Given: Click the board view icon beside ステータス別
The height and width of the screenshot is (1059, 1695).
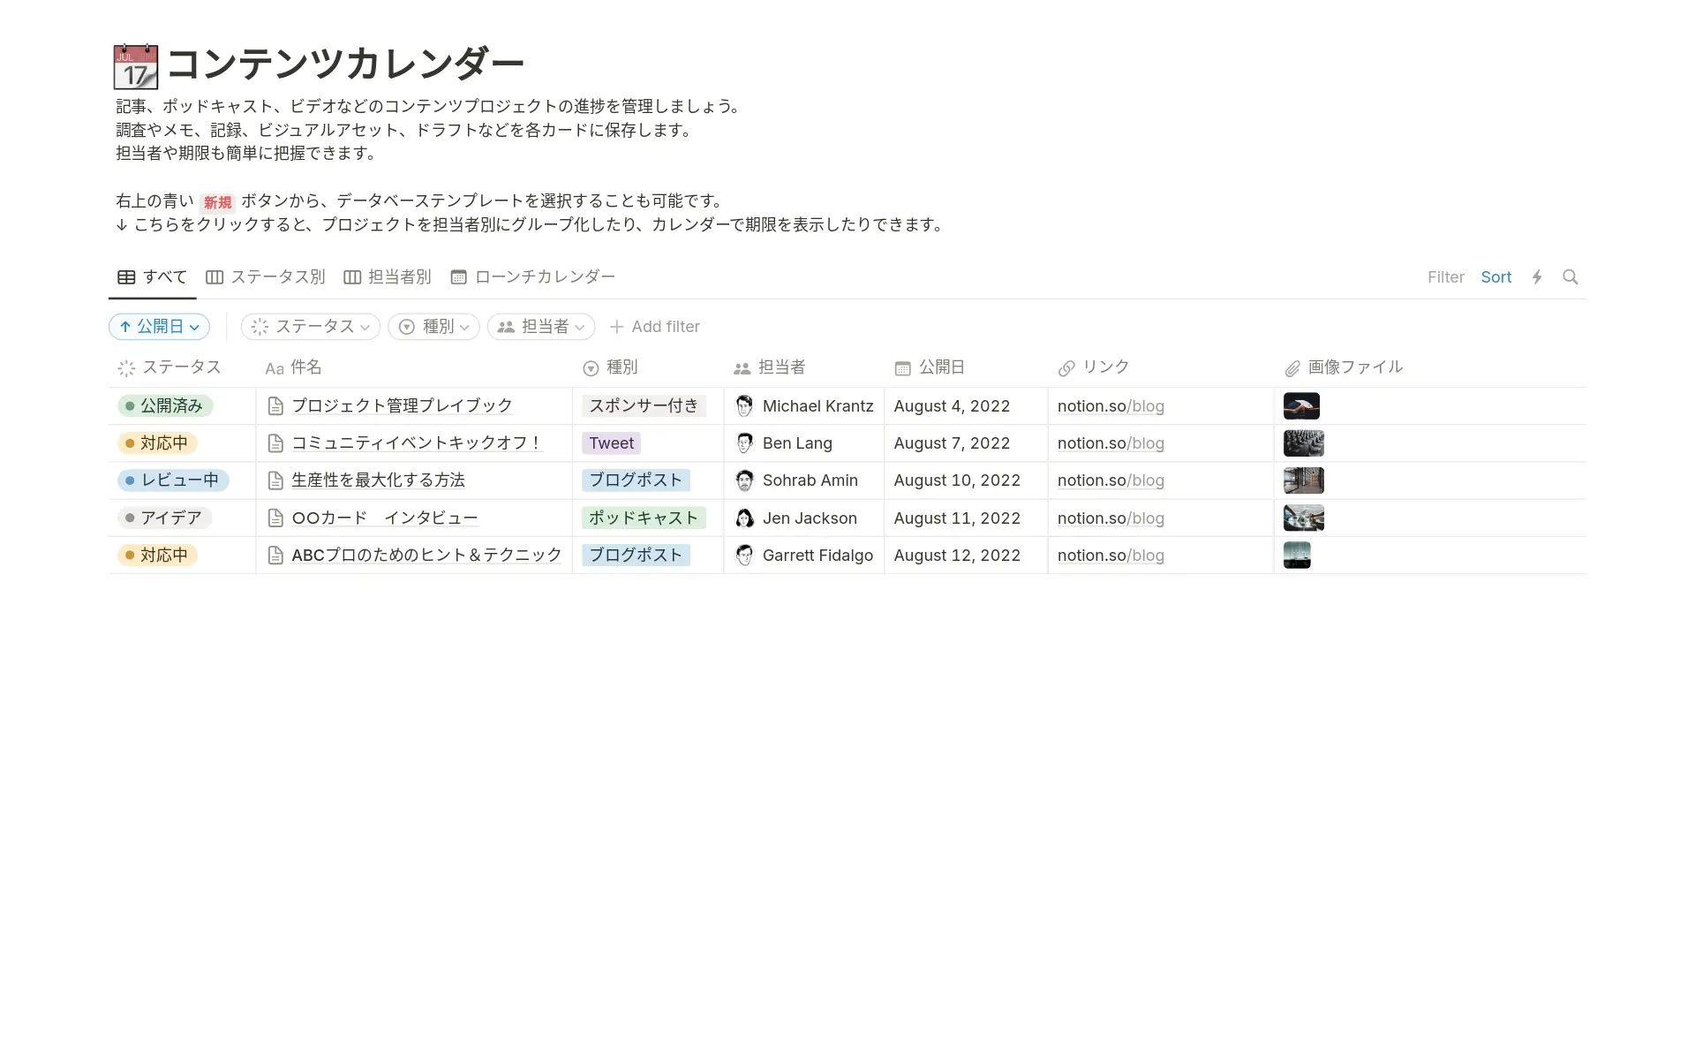Looking at the screenshot, I should [214, 276].
